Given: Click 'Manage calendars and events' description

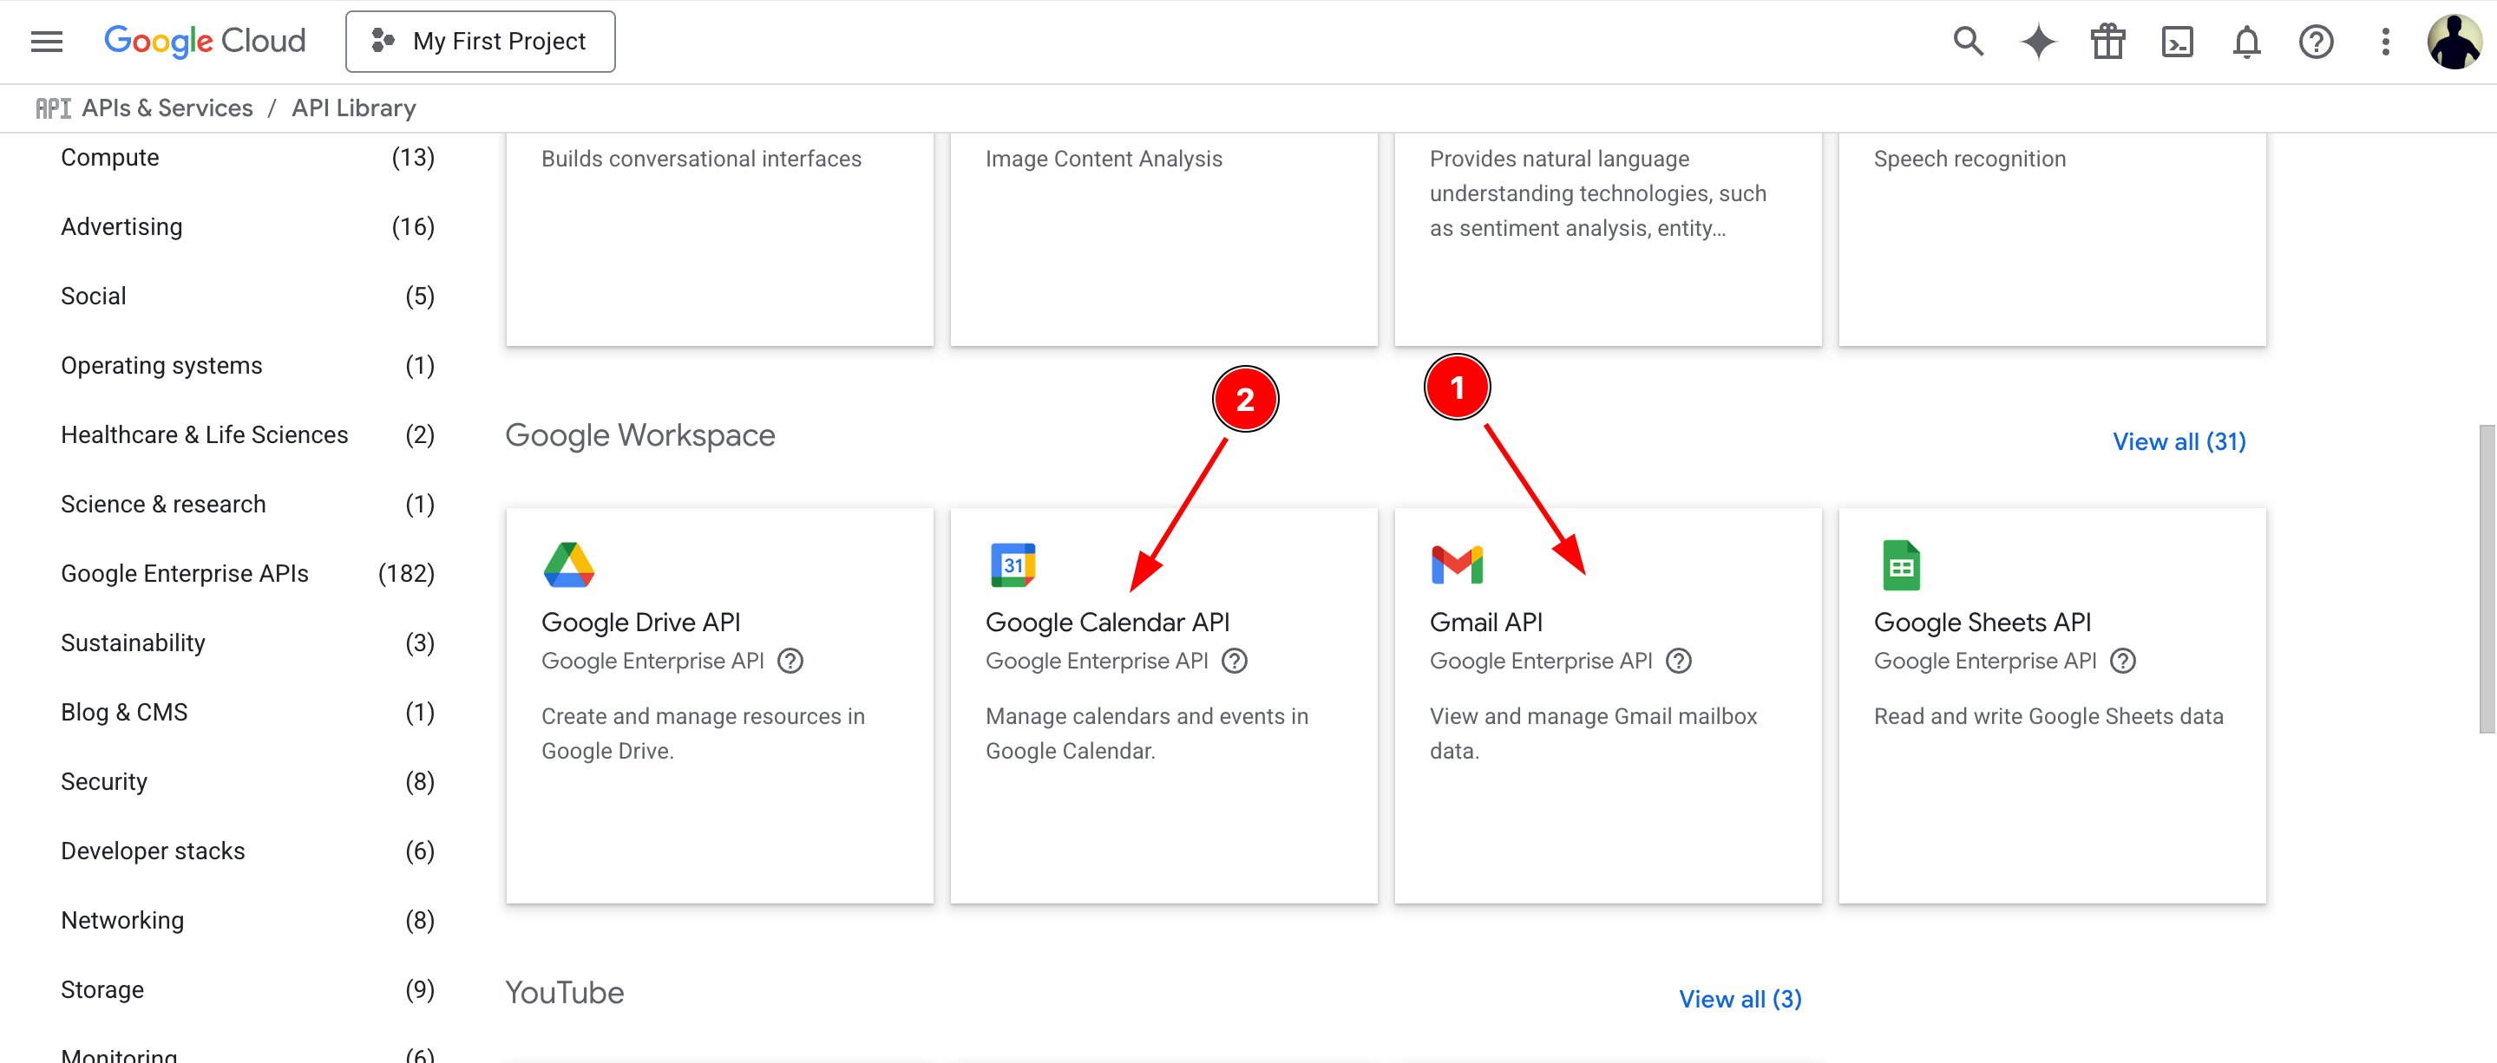Looking at the screenshot, I should click(1147, 734).
